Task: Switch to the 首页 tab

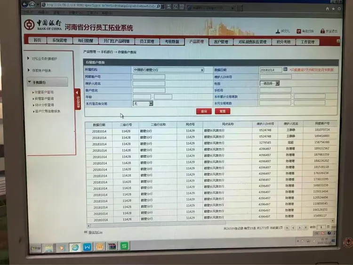Action: 37,40
